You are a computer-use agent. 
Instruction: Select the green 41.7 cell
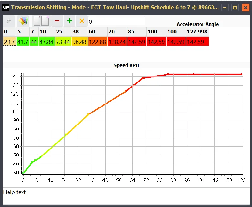pos(23,42)
